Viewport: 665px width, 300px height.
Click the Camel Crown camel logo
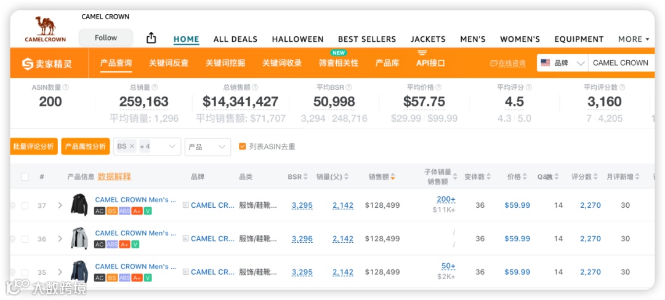[46, 29]
